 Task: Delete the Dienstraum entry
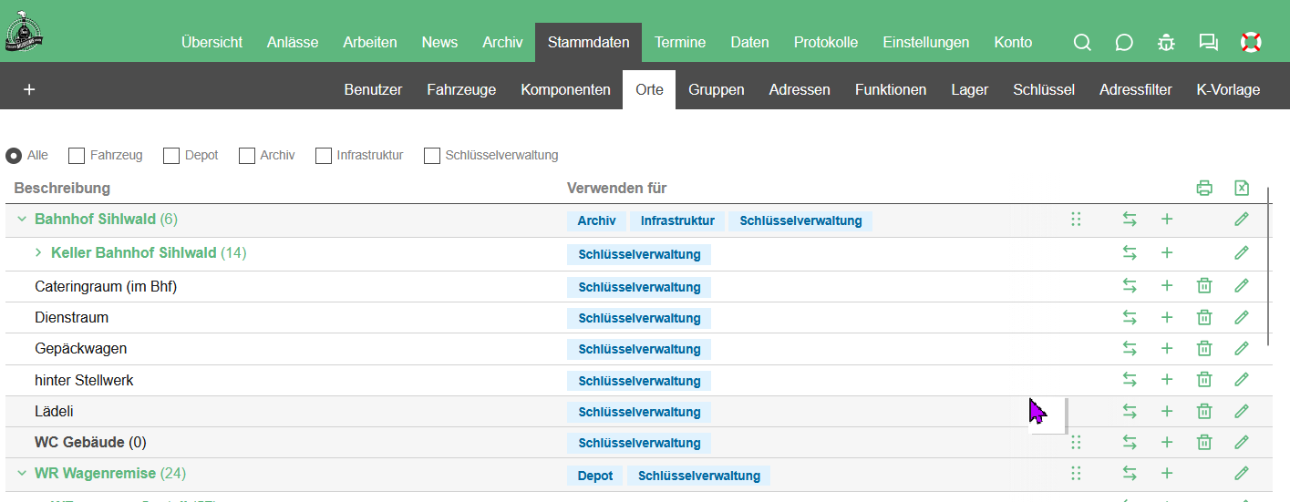(x=1204, y=317)
